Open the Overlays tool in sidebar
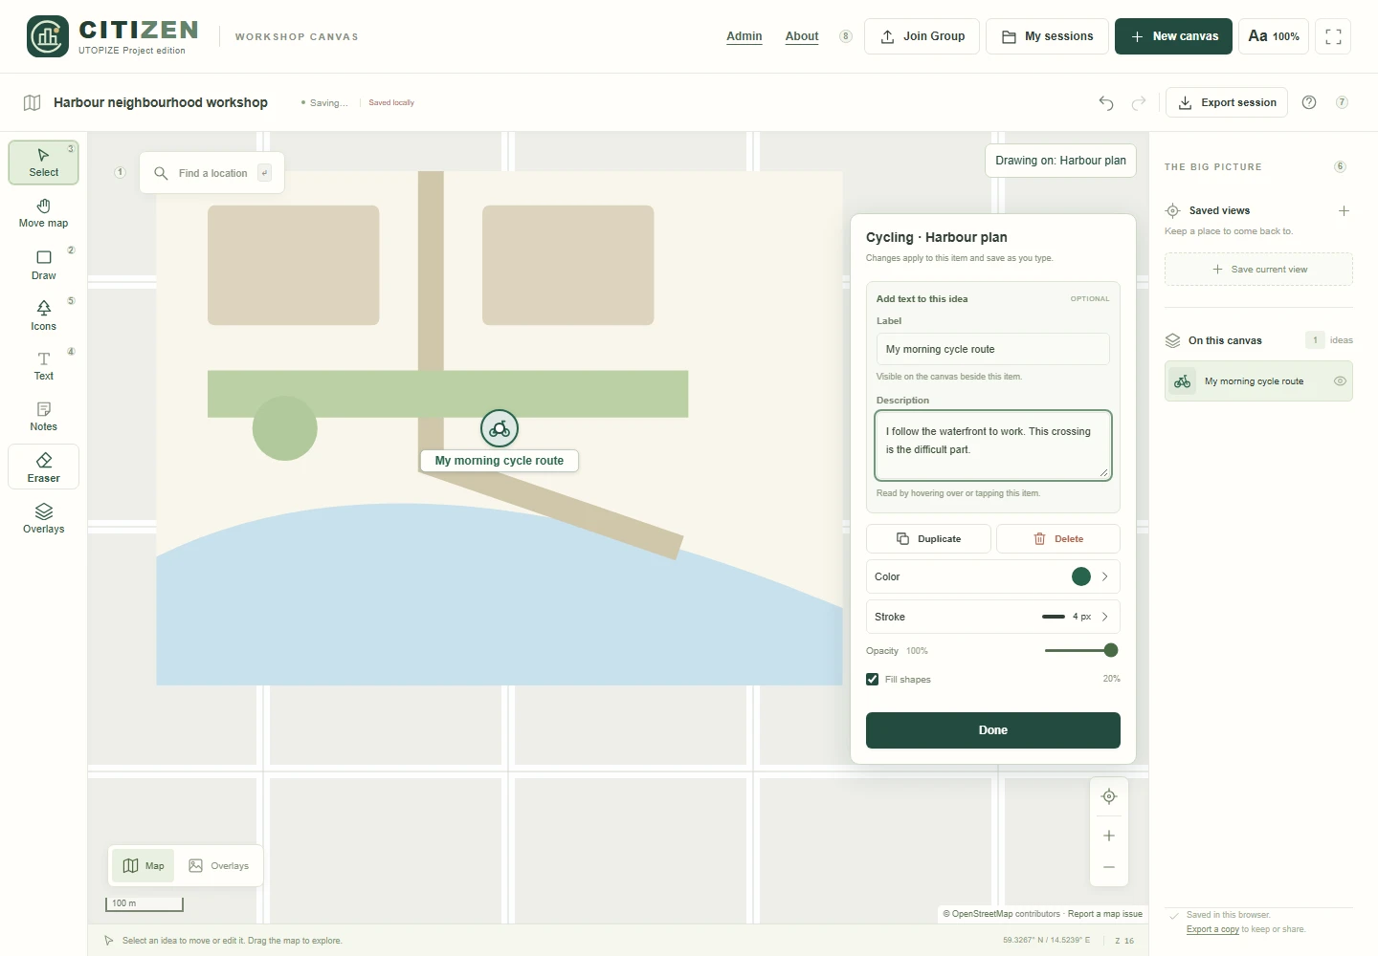 click(43, 518)
